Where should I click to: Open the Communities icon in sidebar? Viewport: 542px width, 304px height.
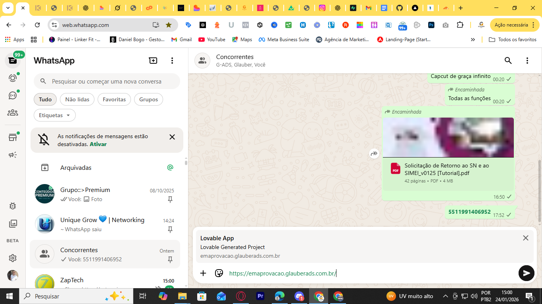(x=13, y=113)
